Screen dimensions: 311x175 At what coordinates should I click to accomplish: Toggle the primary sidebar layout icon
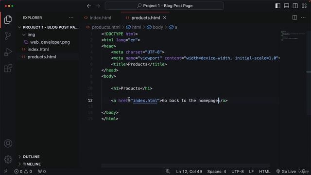click(277, 6)
